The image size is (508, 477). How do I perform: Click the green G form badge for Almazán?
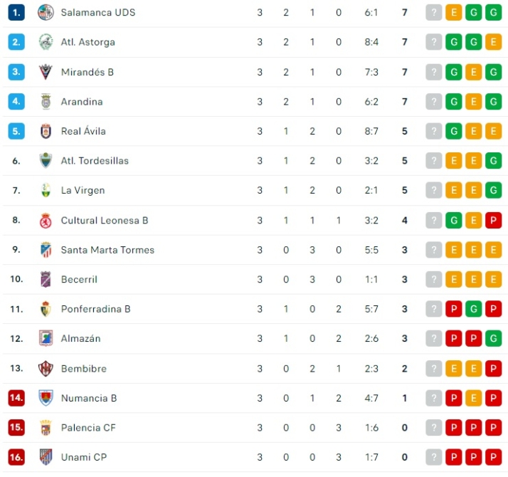[x=494, y=338]
